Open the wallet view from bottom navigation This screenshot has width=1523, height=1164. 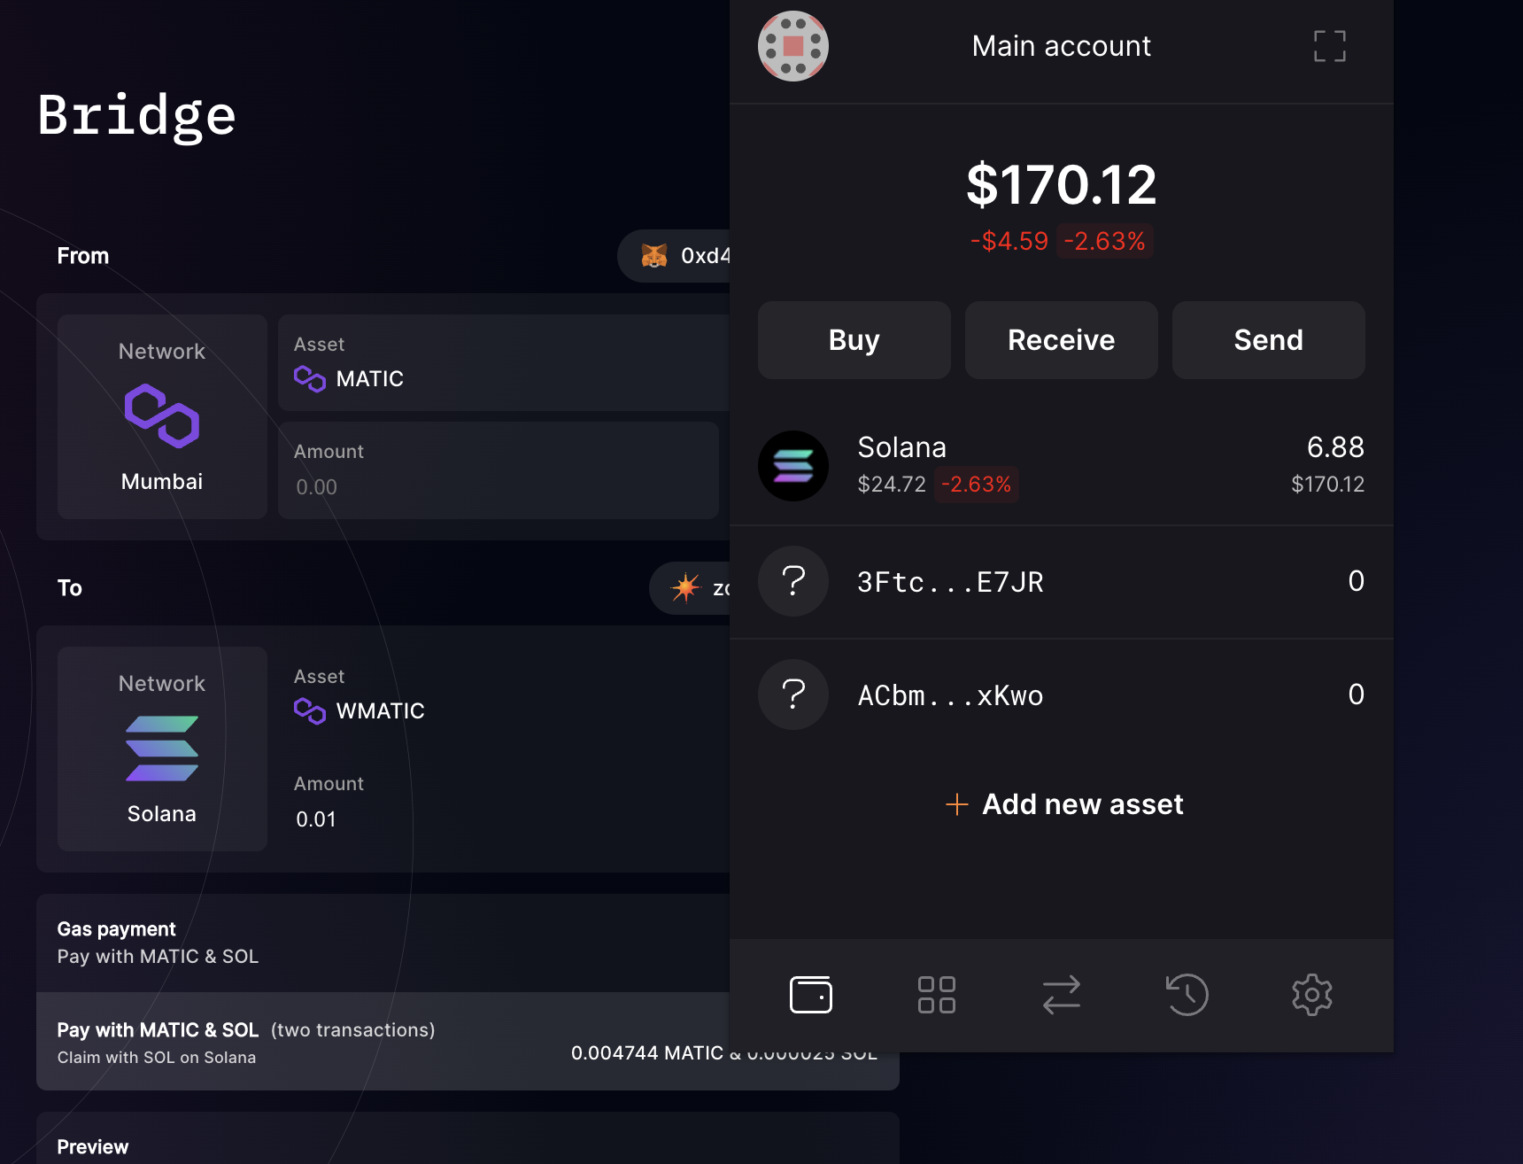[x=810, y=994]
